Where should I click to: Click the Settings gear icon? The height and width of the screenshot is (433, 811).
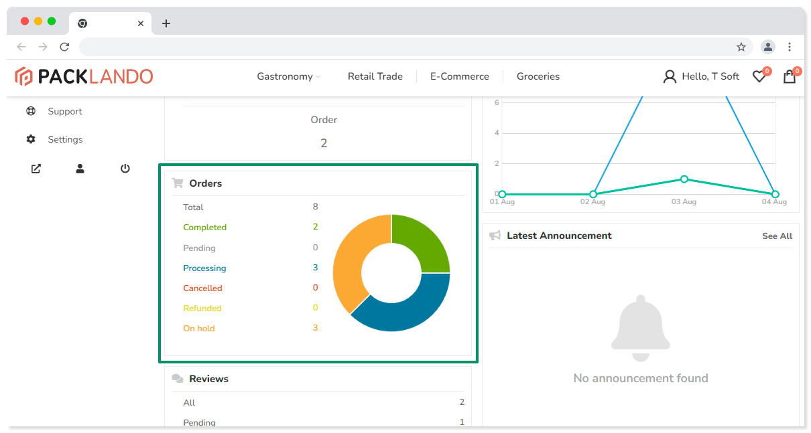(31, 139)
